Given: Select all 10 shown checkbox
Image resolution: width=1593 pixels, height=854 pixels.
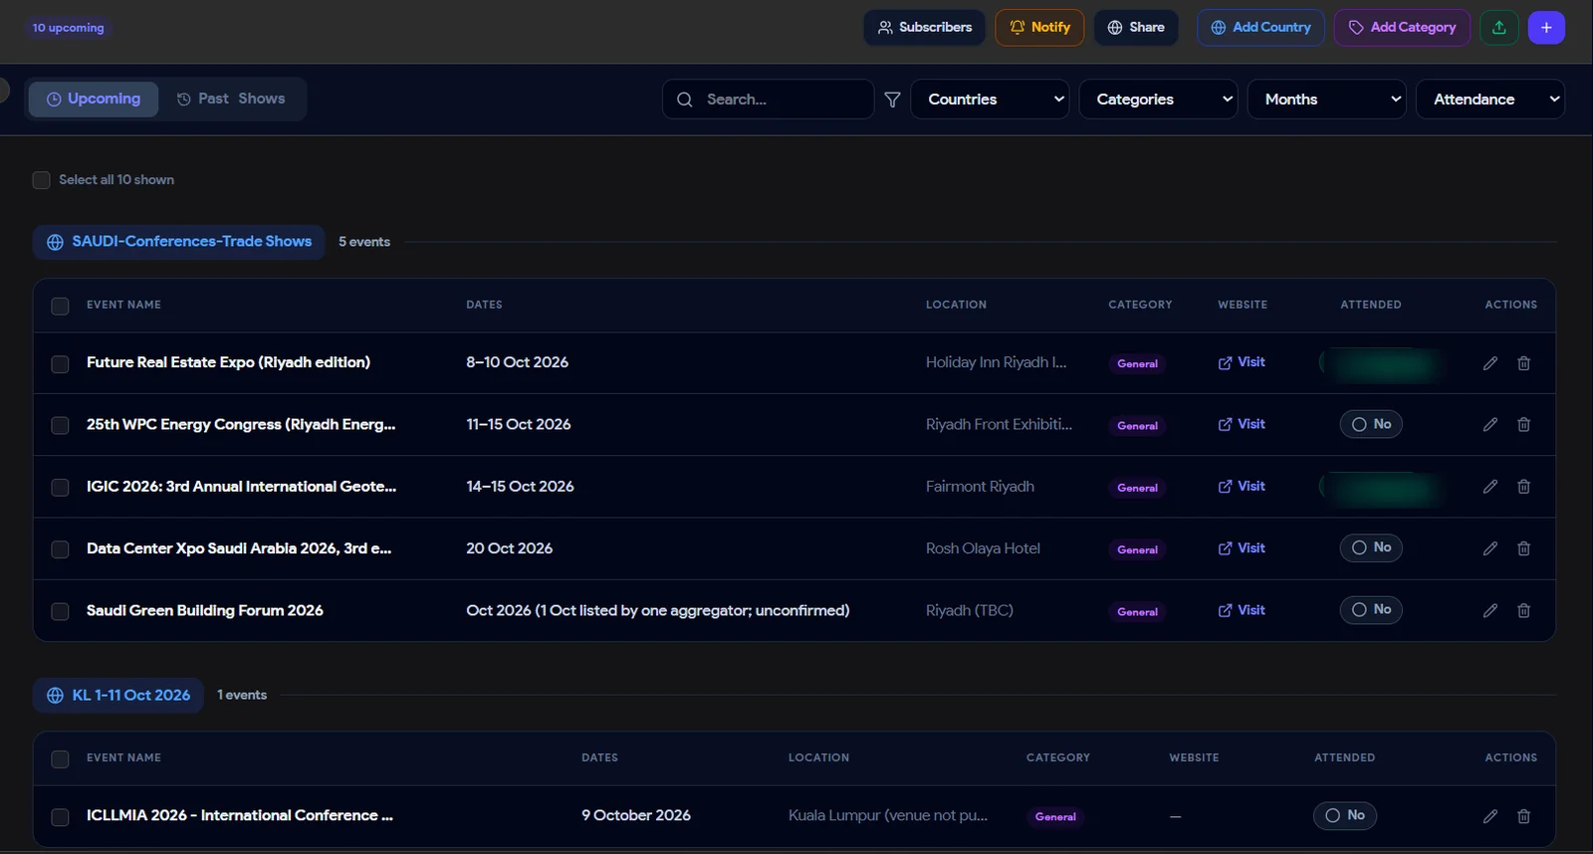Looking at the screenshot, I should coord(41,180).
